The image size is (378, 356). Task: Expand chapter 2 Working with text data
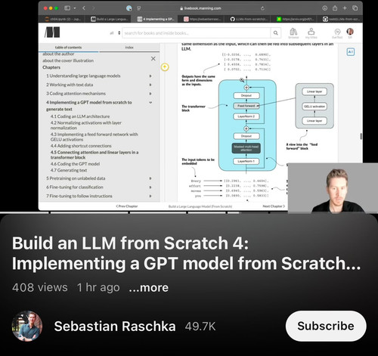150,85
